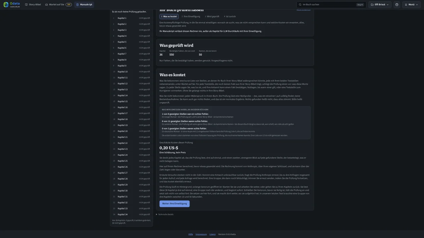Select Kapitel 19 in the chapter list

pos(132,125)
